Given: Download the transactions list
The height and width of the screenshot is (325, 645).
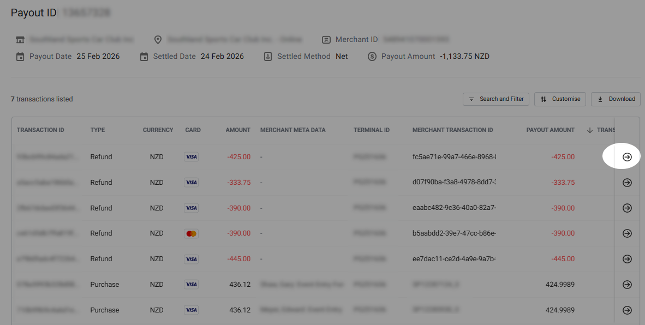Looking at the screenshot, I should (x=616, y=99).
